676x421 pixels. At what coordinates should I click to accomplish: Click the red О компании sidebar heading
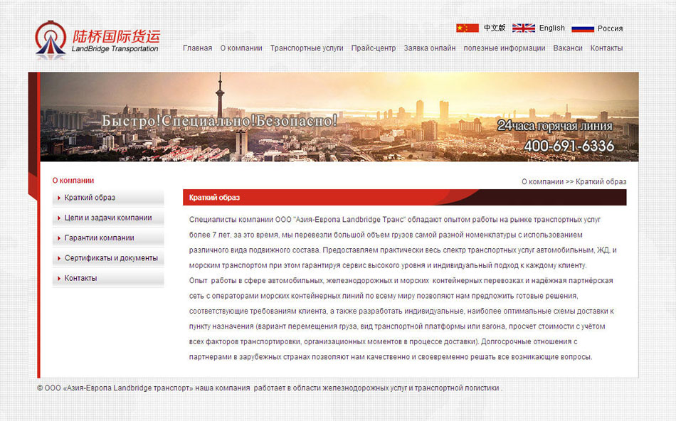pos(73,181)
